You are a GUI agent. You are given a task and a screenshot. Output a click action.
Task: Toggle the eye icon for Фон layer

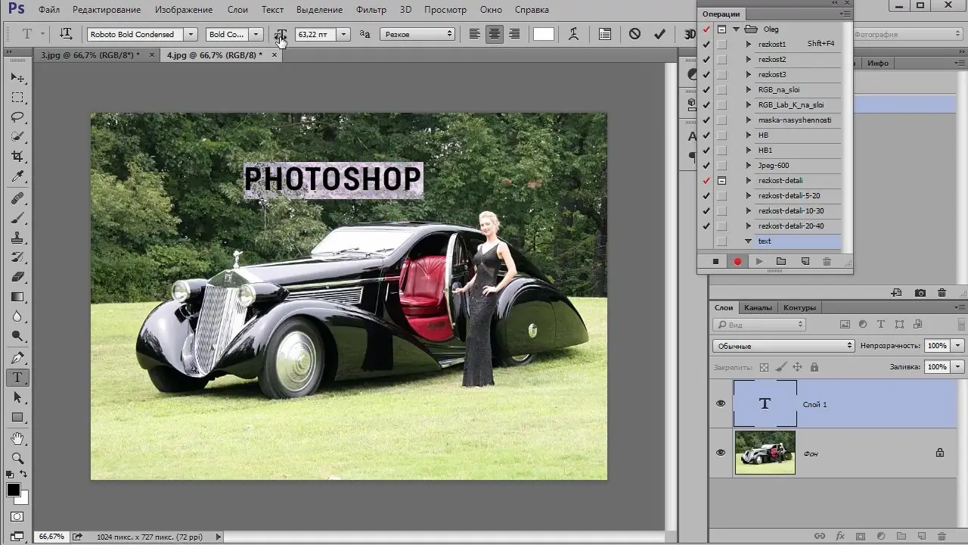(x=721, y=453)
